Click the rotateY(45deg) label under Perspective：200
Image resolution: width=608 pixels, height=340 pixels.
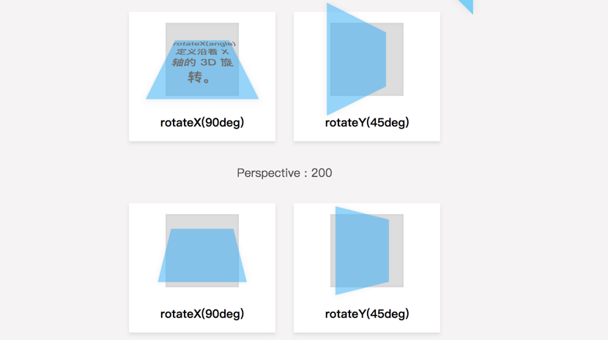click(367, 314)
